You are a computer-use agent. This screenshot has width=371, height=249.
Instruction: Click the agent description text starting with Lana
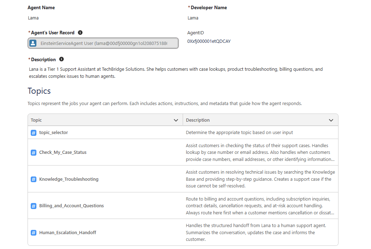(x=176, y=73)
